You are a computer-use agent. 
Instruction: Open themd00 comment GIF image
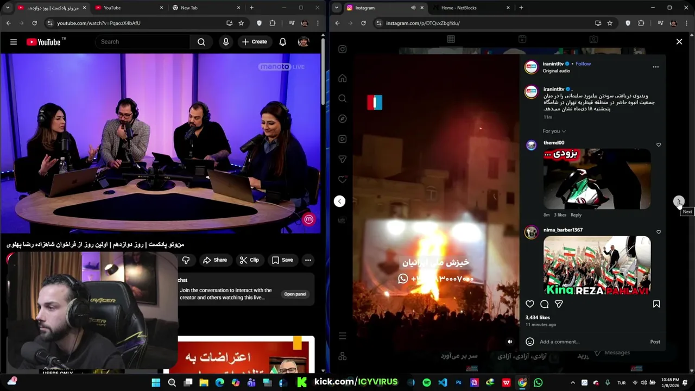(597, 179)
